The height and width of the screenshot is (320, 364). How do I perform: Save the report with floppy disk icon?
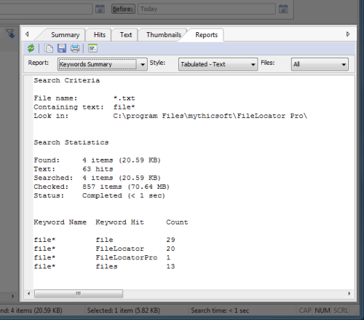point(62,48)
